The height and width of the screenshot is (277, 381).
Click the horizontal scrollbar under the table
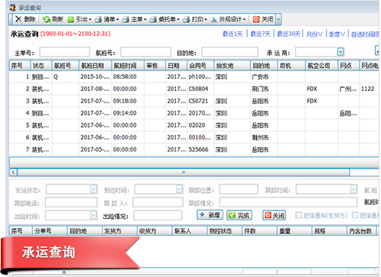pyautogui.click(x=184, y=172)
